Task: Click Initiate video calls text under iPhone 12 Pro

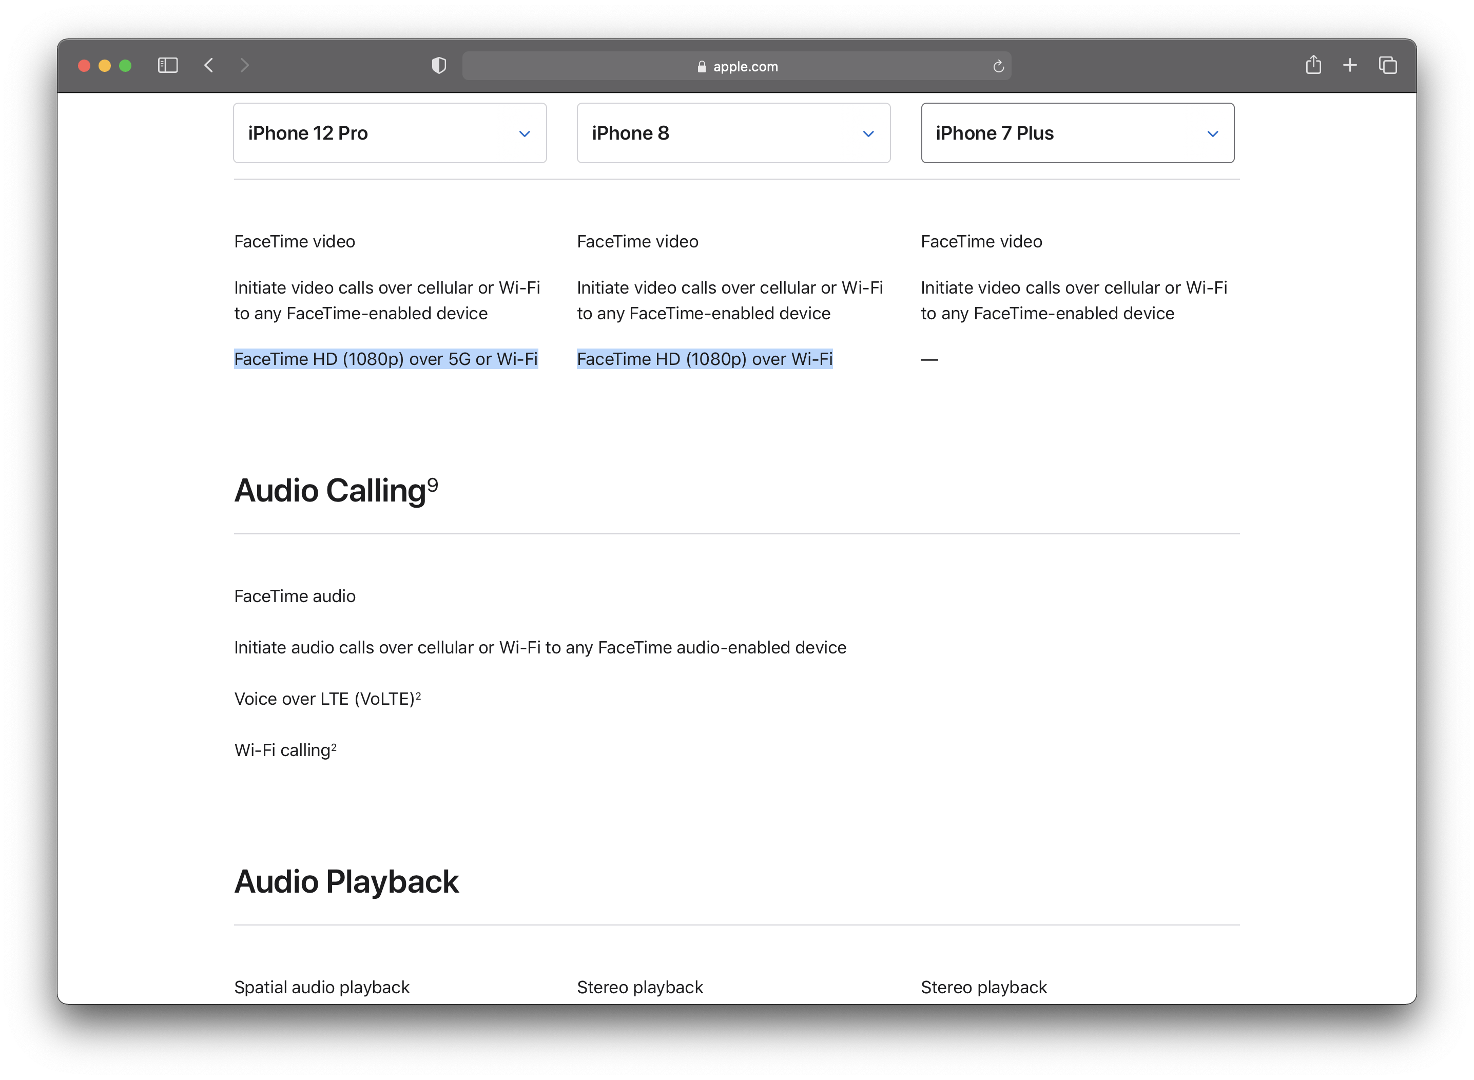Action: pos(387,301)
